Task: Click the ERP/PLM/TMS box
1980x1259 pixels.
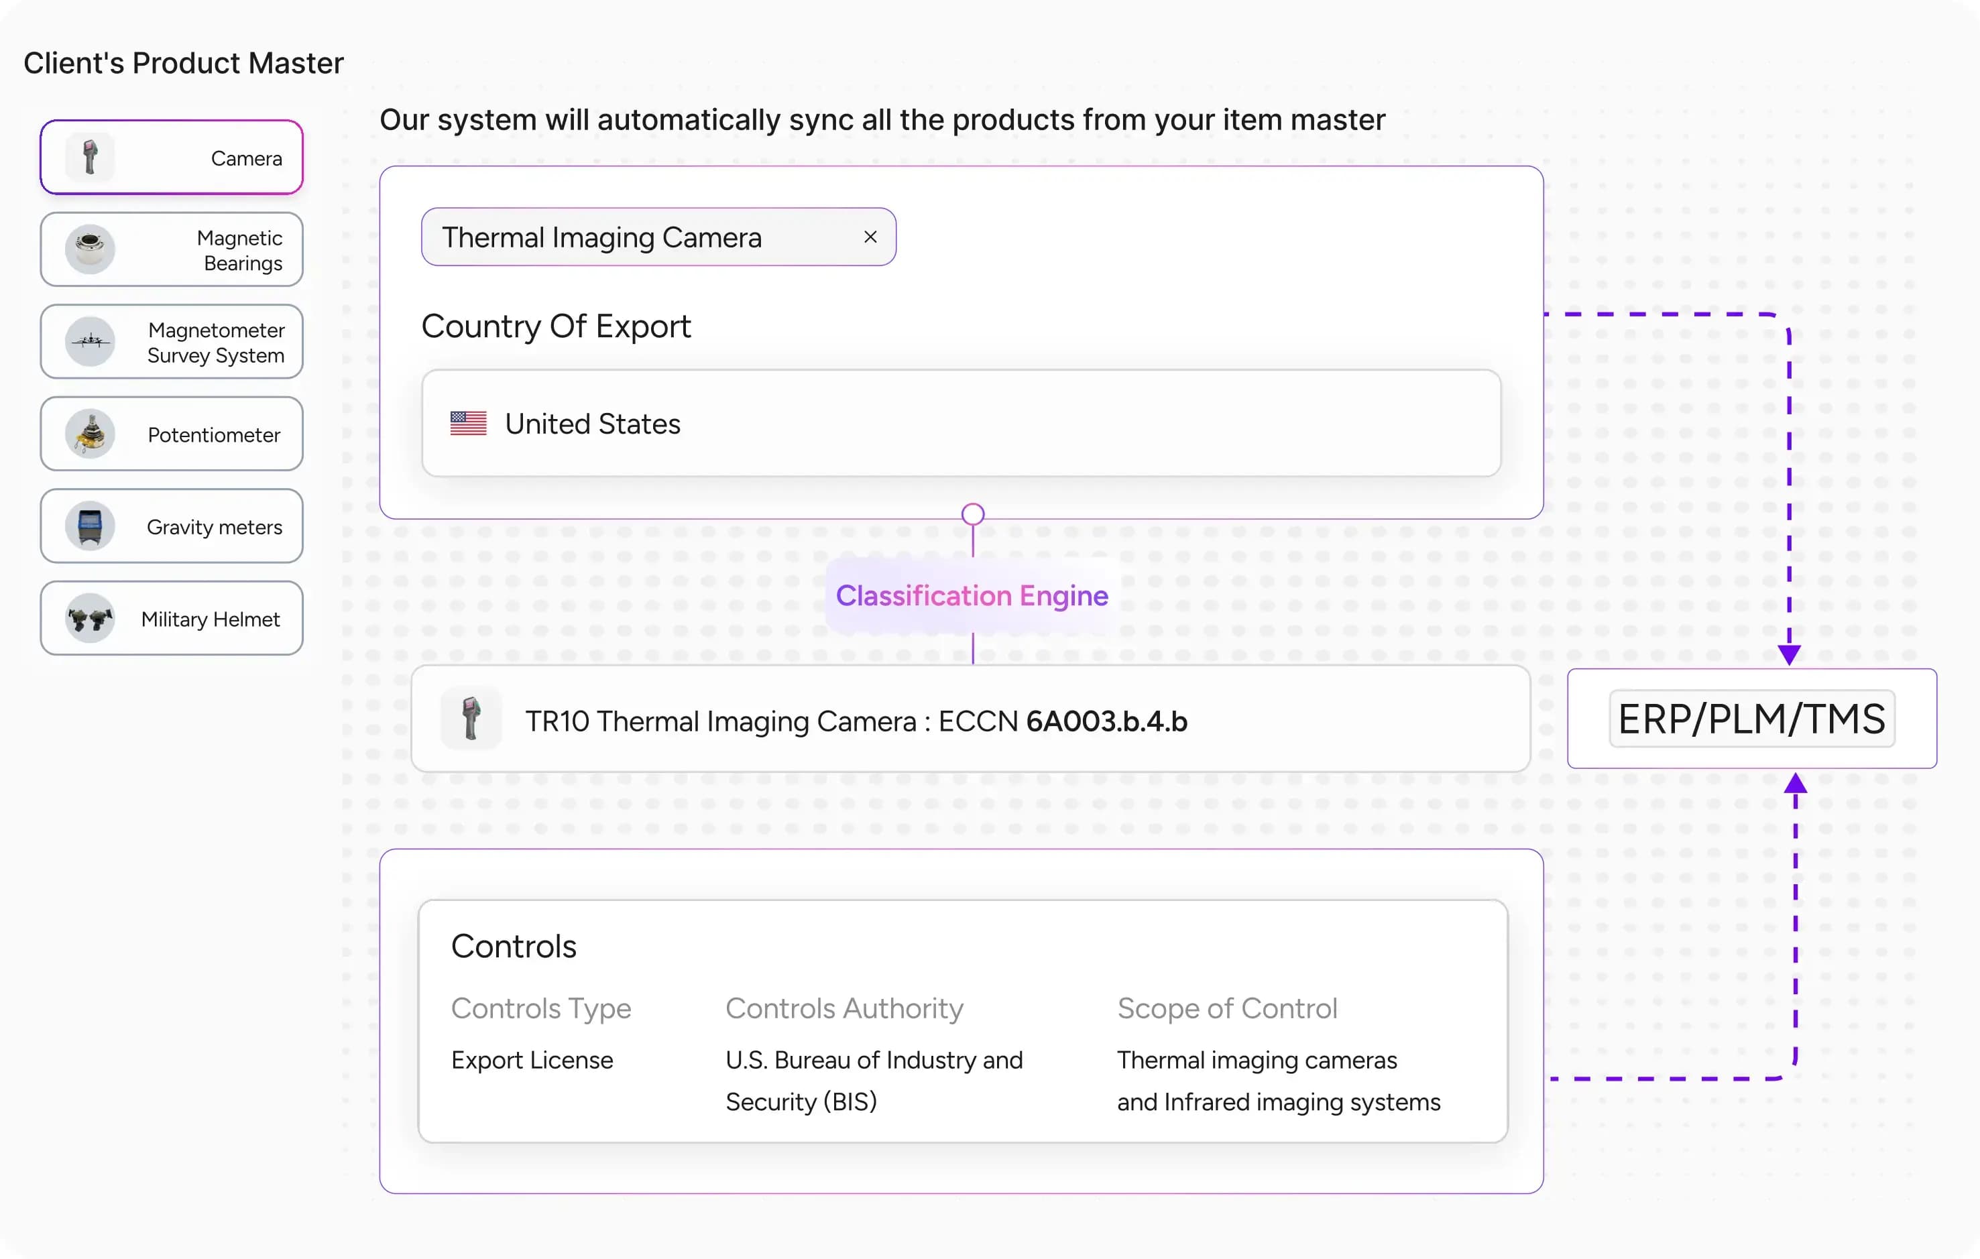Action: [x=1751, y=719]
